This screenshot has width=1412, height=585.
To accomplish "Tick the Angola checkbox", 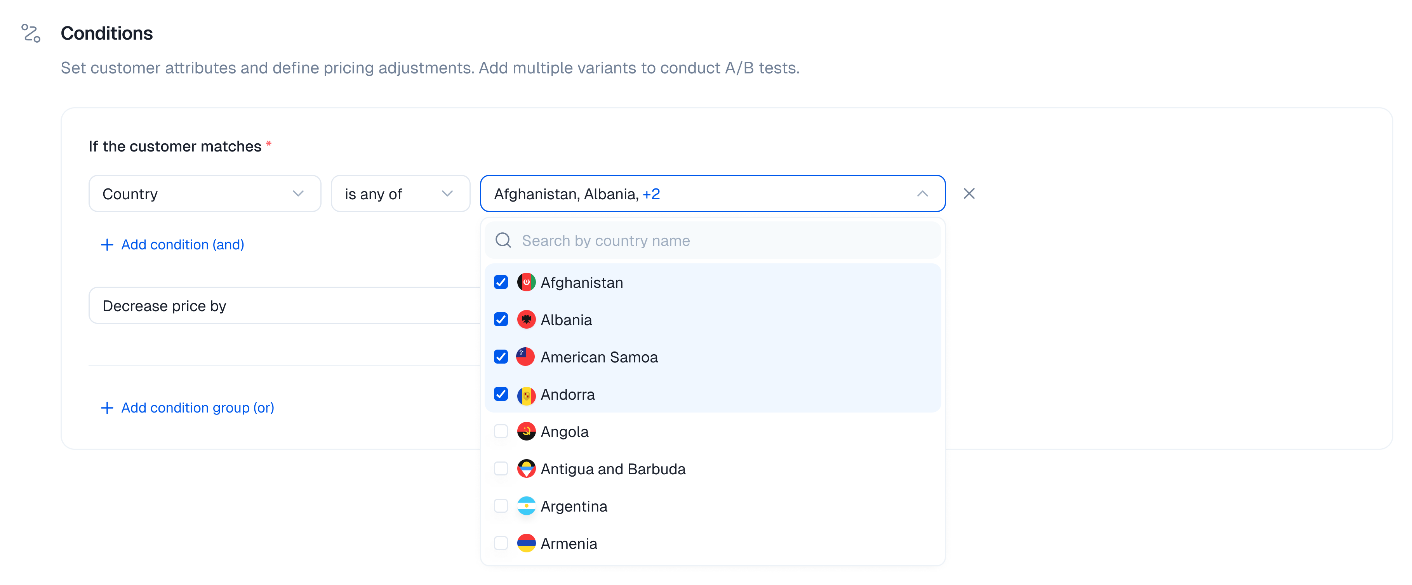I will coord(501,432).
